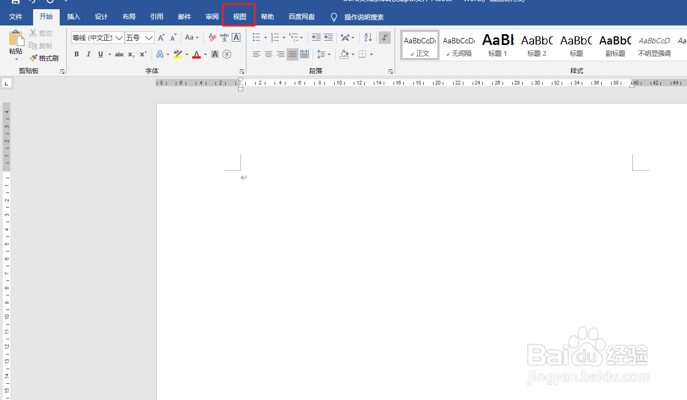Insert enclosed character (字) icon

coord(227,54)
